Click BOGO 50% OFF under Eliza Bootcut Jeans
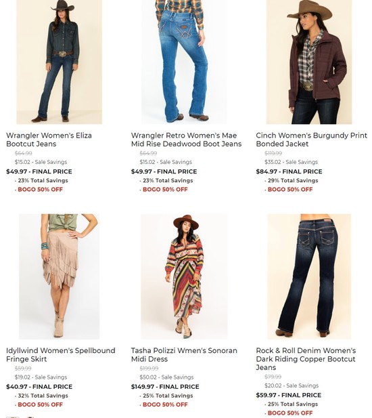The image size is (372, 418). [x=40, y=190]
